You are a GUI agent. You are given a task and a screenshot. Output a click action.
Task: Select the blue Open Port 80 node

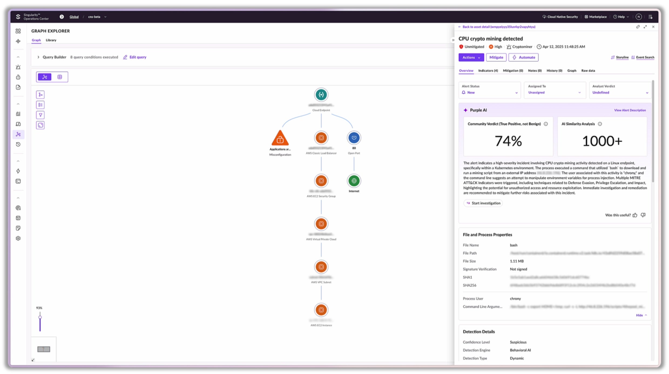pos(354,138)
